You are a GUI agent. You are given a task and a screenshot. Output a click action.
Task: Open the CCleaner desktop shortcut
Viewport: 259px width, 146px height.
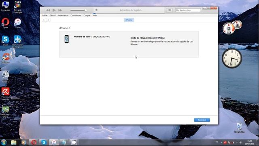(6, 58)
